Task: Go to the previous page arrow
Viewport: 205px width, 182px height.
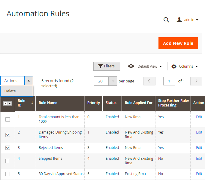Action: tap(149, 81)
